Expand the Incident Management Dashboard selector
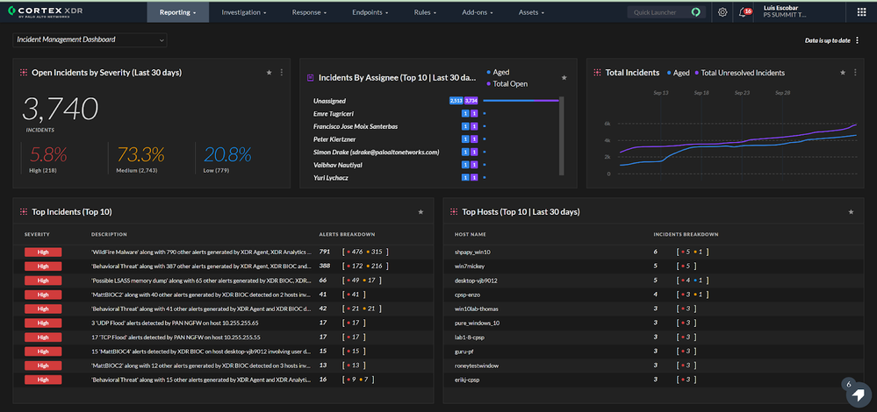Image resolution: width=877 pixels, height=412 pixels. coord(90,39)
